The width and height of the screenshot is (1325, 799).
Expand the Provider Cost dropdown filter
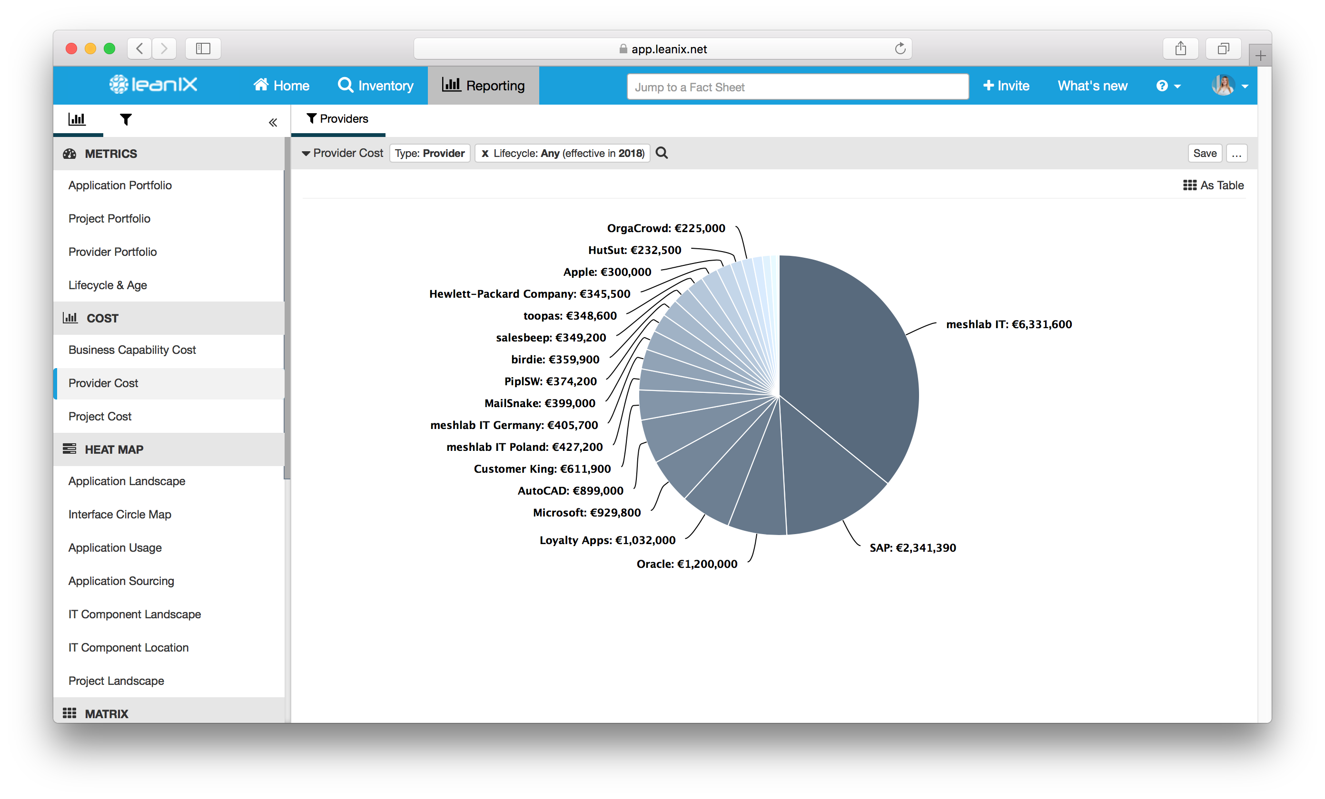coord(343,152)
